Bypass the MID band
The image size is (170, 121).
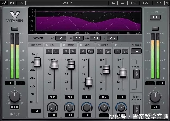click(x=90, y=51)
